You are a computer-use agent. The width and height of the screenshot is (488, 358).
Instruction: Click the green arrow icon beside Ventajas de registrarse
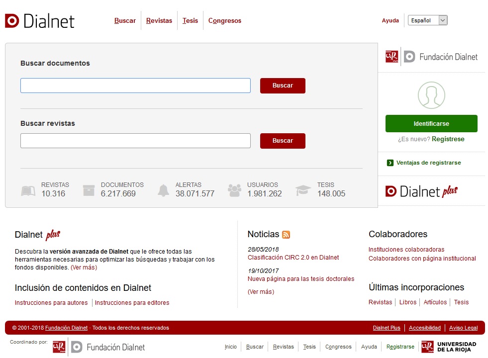click(x=390, y=163)
